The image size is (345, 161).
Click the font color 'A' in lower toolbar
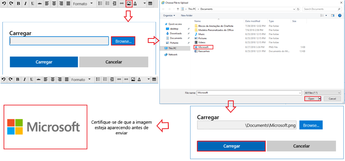tap(139, 79)
